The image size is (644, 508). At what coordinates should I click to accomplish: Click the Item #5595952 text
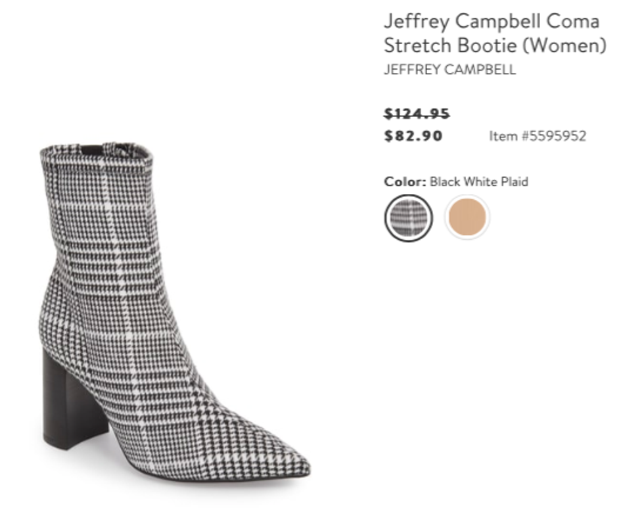coord(538,136)
